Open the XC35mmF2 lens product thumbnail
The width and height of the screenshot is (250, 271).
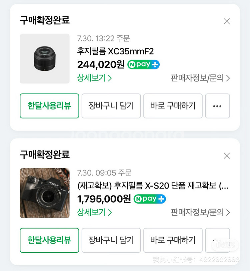[x=45, y=59]
